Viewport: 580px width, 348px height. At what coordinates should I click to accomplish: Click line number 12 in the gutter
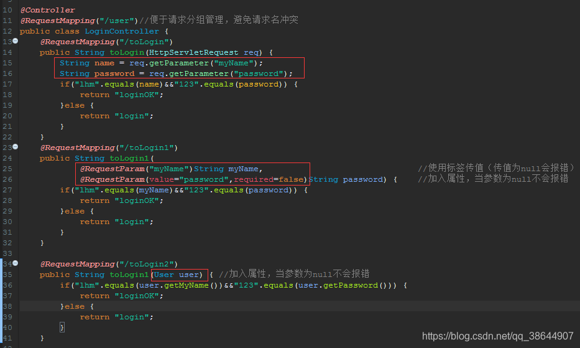point(7,31)
